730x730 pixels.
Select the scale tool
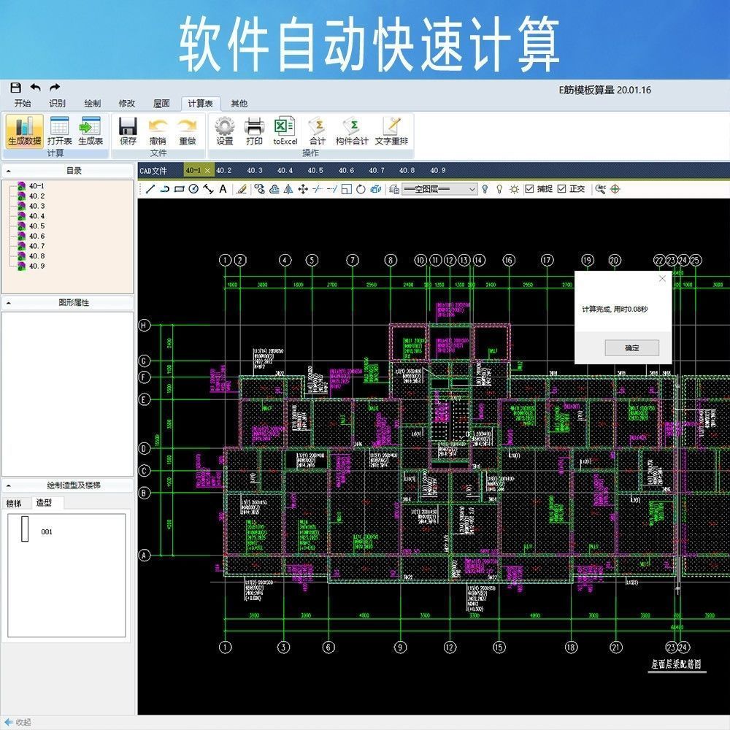tap(346, 189)
